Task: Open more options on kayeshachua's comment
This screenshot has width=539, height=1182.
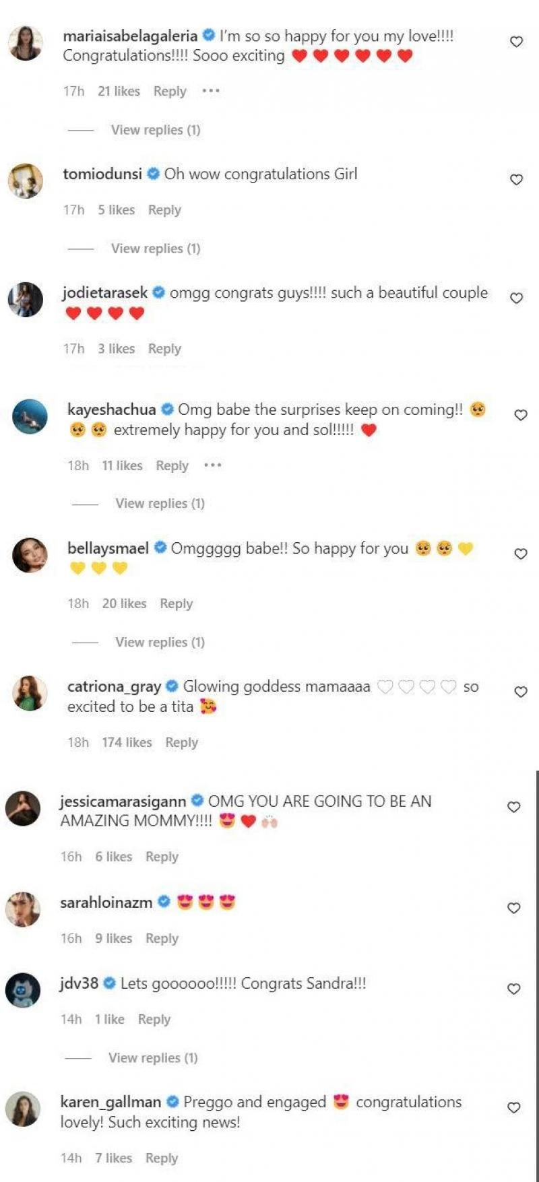Action: (x=212, y=465)
